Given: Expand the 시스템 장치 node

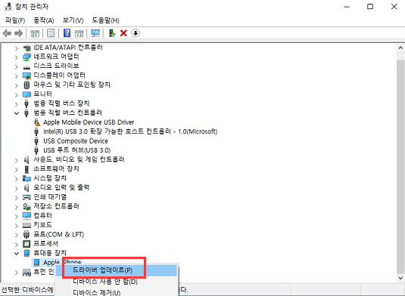Looking at the screenshot, I should (16, 178).
